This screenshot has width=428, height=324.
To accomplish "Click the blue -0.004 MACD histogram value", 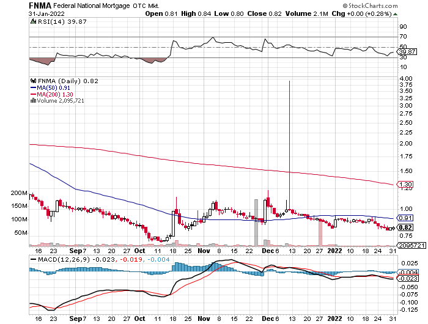I will click(x=158, y=259).
